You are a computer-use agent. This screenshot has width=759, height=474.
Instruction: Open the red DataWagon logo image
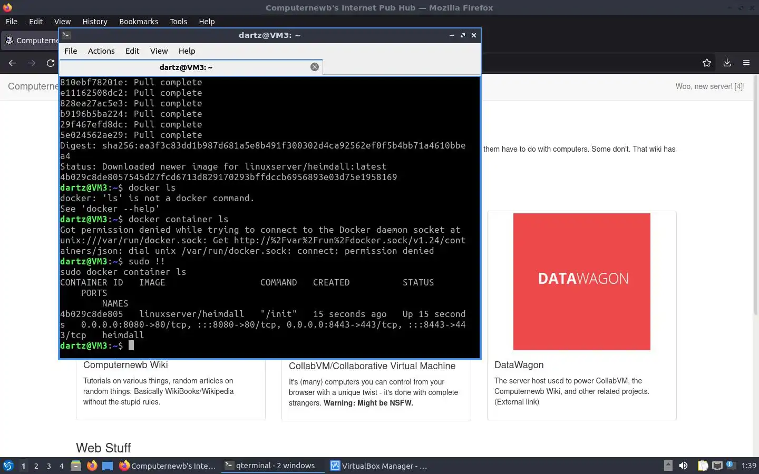tap(582, 282)
